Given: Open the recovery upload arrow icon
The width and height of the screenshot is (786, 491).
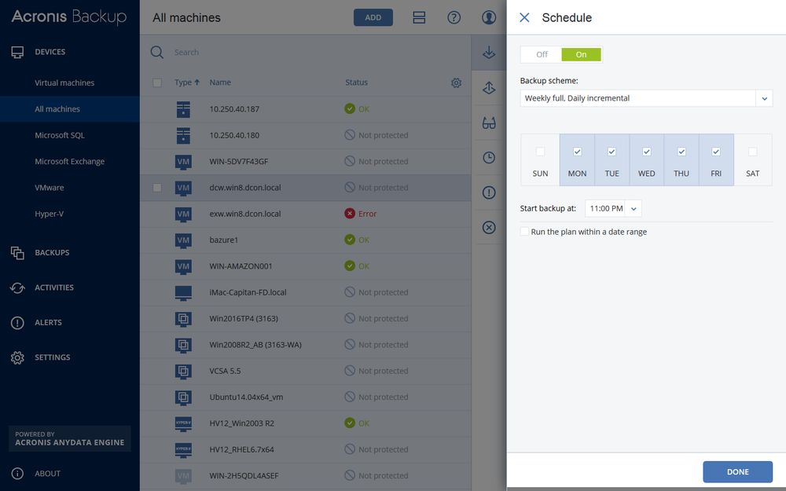Looking at the screenshot, I should [x=489, y=88].
